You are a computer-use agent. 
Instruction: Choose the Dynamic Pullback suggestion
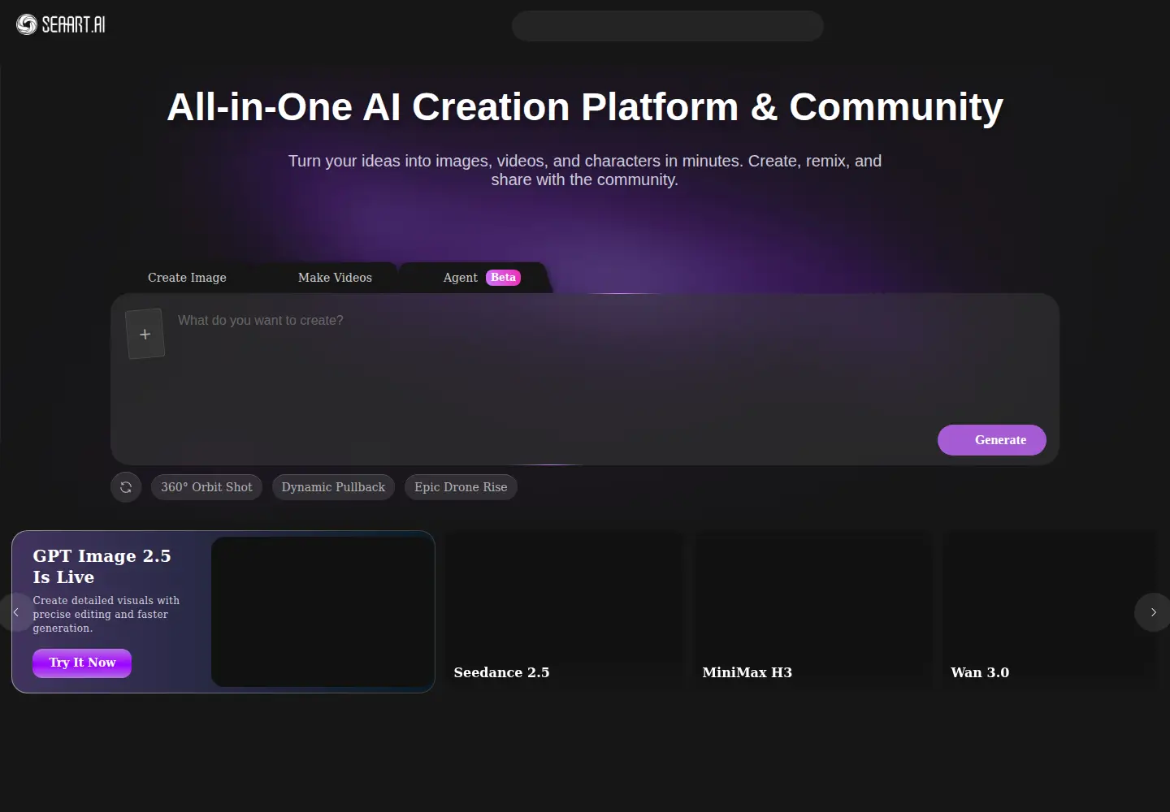[333, 487]
